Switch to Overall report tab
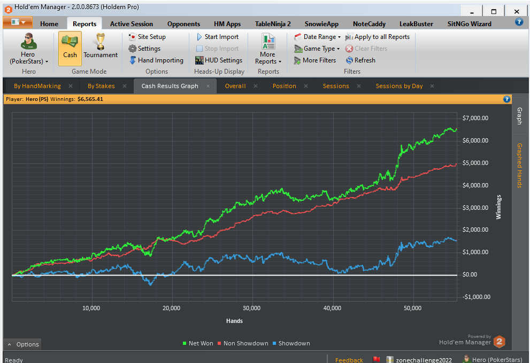Image resolution: width=530 pixels, height=363 pixels. 235,86
